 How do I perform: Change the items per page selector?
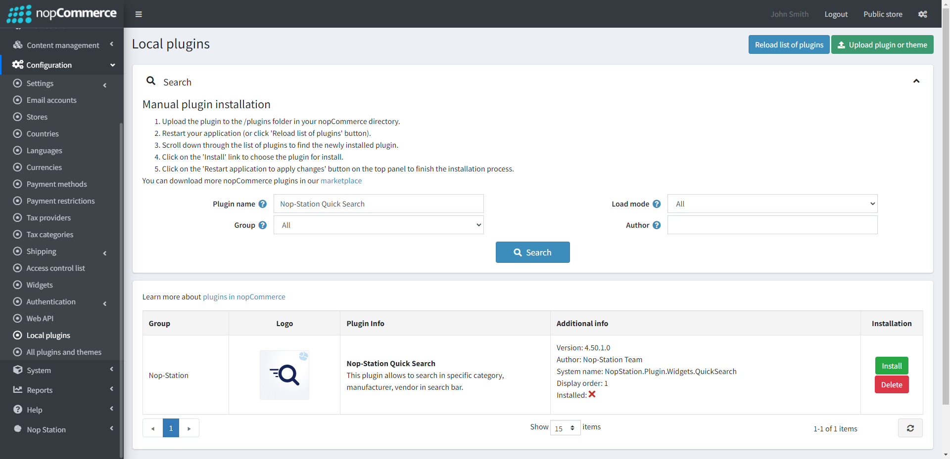point(565,428)
